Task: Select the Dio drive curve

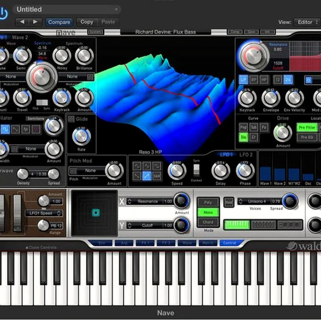Action: coord(243,137)
